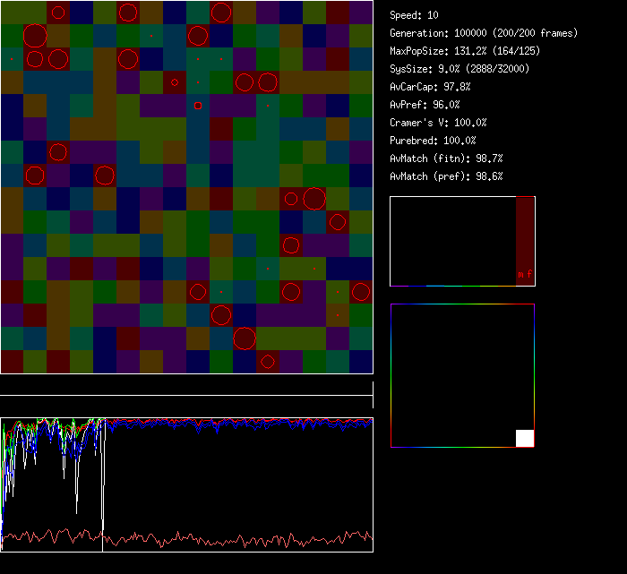This screenshot has height=574, width=627.
Task: Click the SysSize: 9.0% readout
Action: coord(460,69)
